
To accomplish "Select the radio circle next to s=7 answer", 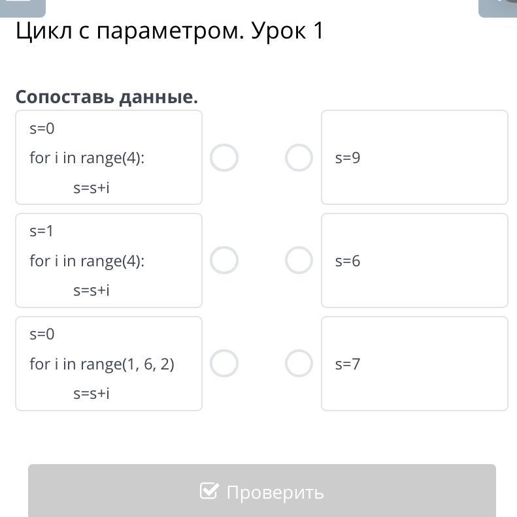I will pyautogui.click(x=299, y=364).
